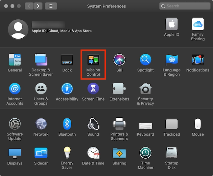This screenshot has height=176, width=213.
Task: Go back with the left chevron button
Action: pyautogui.click(x=29, y=6)
